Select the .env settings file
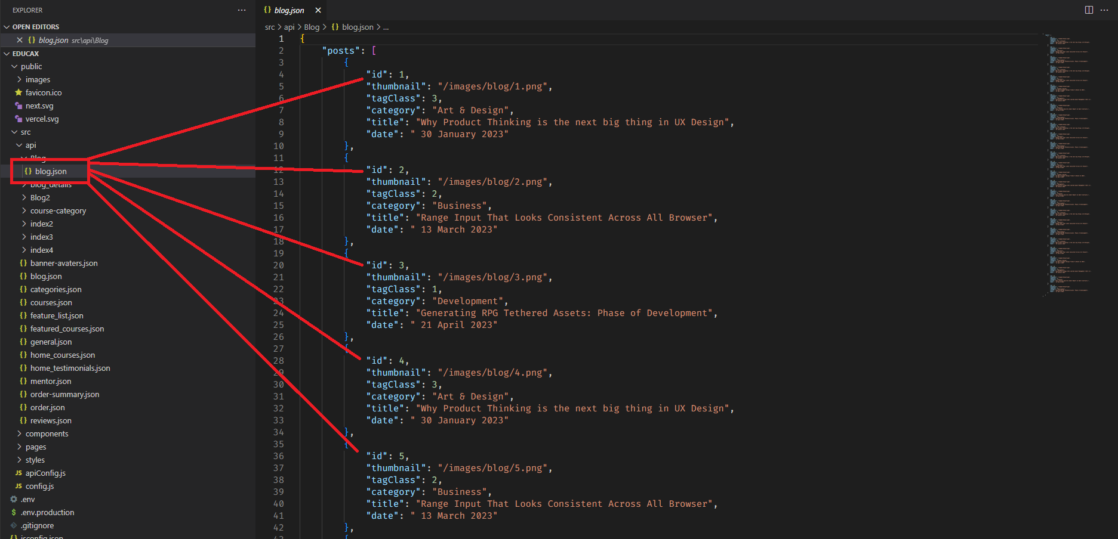 [x=28, y=499]
